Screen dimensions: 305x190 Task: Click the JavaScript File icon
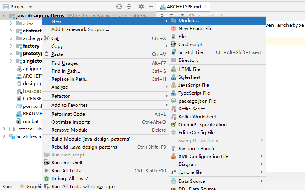coord(173,85)
